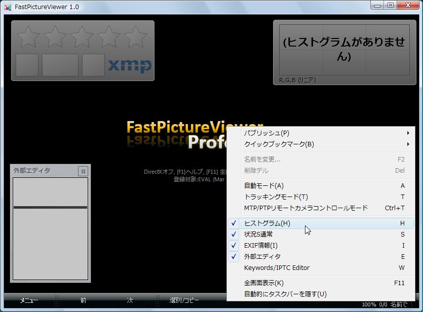423x312 pixels.
Task: Select トラッキングモード(T) menu item
Action: point(321,197)
